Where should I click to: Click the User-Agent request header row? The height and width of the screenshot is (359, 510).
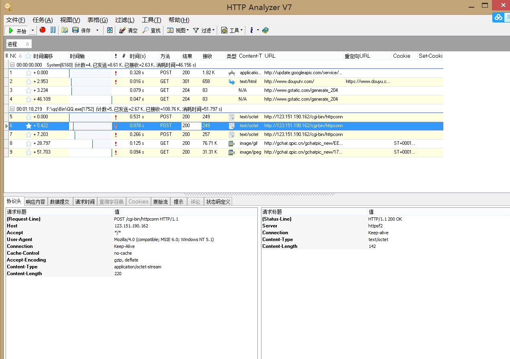click(x=132, y=239)
